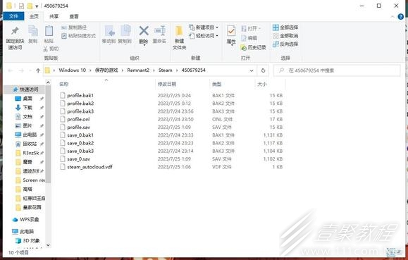Click the Properties (属性) checkmark icon

[231, 31]
